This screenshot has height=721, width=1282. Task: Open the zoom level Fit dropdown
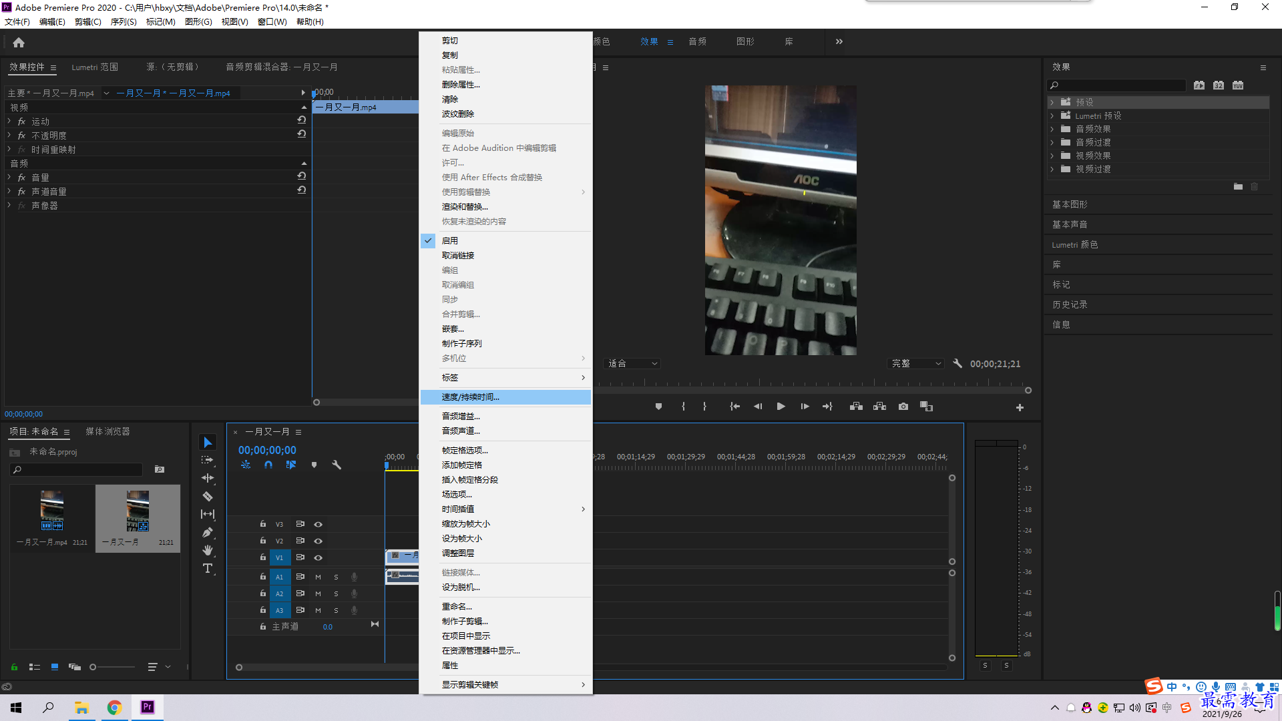(632, 364)
